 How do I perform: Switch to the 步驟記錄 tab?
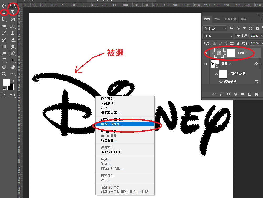(231, 19)
